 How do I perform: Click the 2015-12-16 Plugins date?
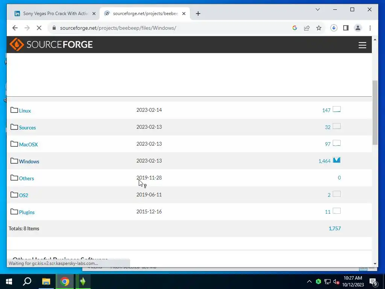click(149, 211)
